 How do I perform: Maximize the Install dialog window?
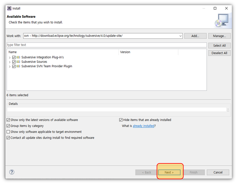pos(215,8)
